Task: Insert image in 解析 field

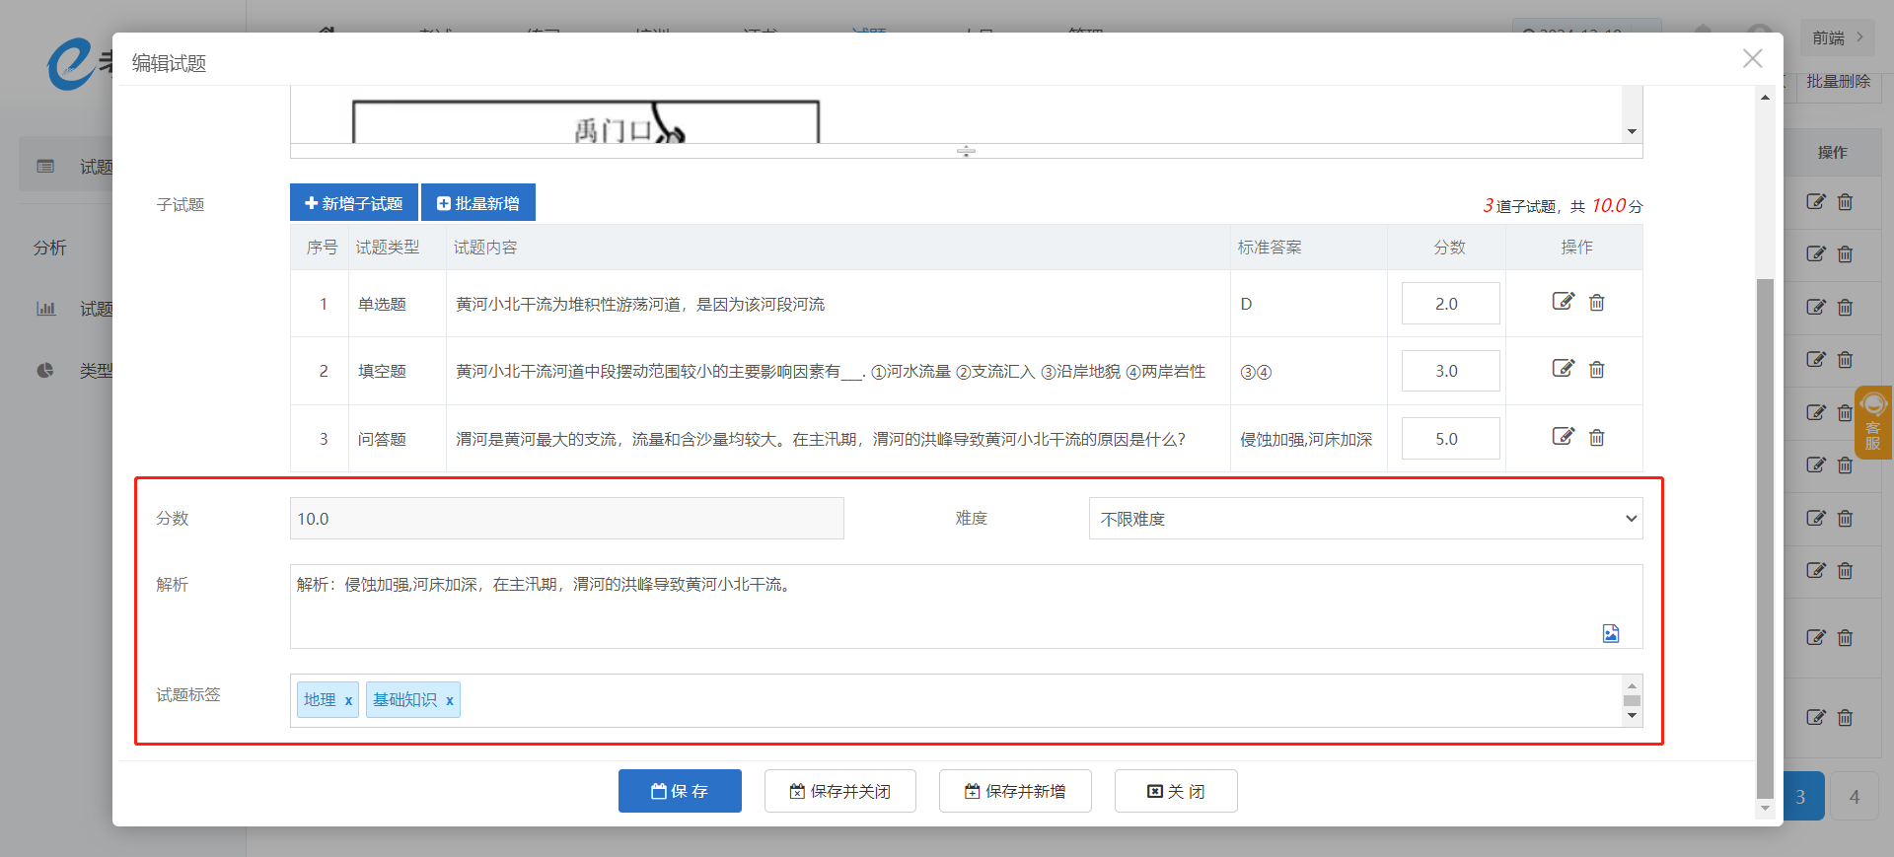Action: point(1610,633)
